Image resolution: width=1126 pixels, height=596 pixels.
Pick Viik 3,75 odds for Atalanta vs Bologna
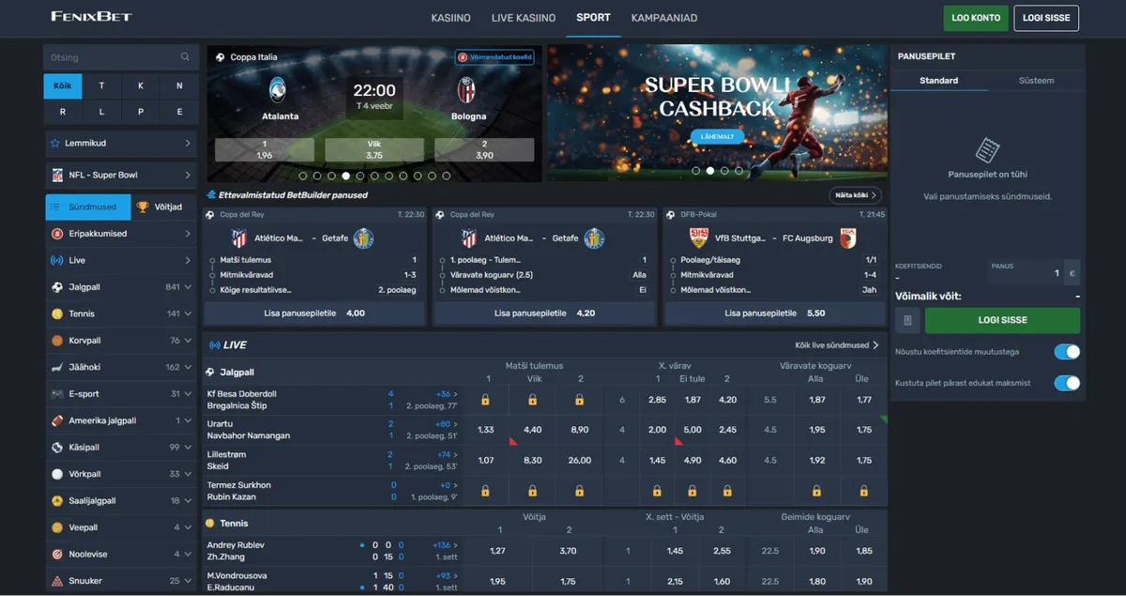374,150
